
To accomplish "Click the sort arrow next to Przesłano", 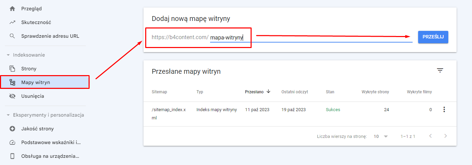I will pyautogui.click(x=268, y=92).
